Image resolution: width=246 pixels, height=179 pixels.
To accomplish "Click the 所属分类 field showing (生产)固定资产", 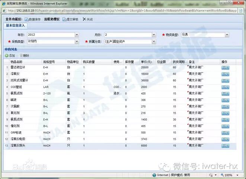I will pyautogui.click(x=128, y=41).
